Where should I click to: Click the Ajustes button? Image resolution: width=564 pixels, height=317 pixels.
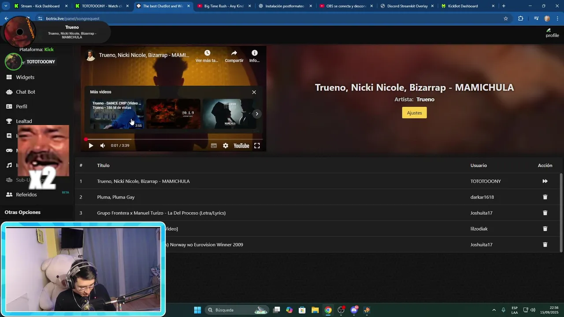click(414, 113)
